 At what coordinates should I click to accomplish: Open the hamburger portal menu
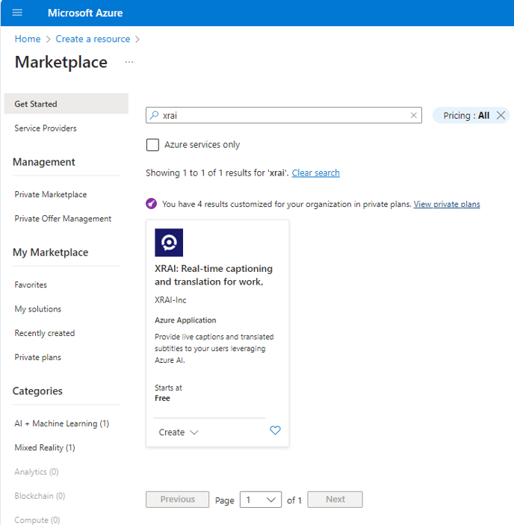point(17,13)
